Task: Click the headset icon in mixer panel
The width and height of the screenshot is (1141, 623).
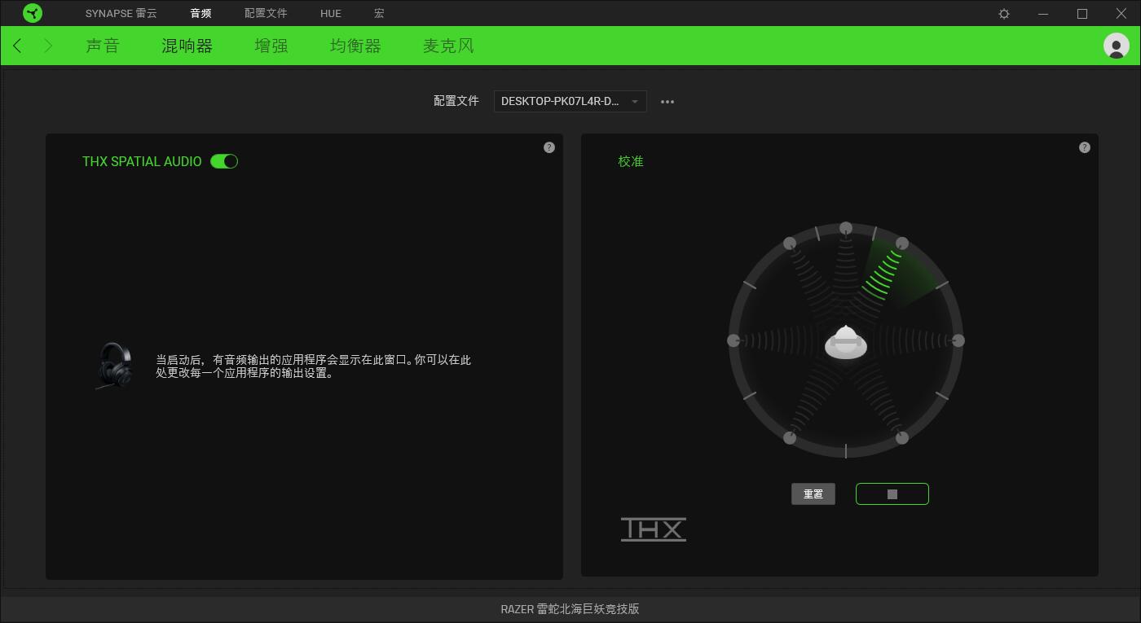Action: (x=114, y=365)
